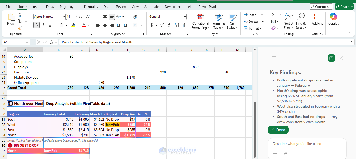Switch to the Power Pivot tab

coord(207,7)
